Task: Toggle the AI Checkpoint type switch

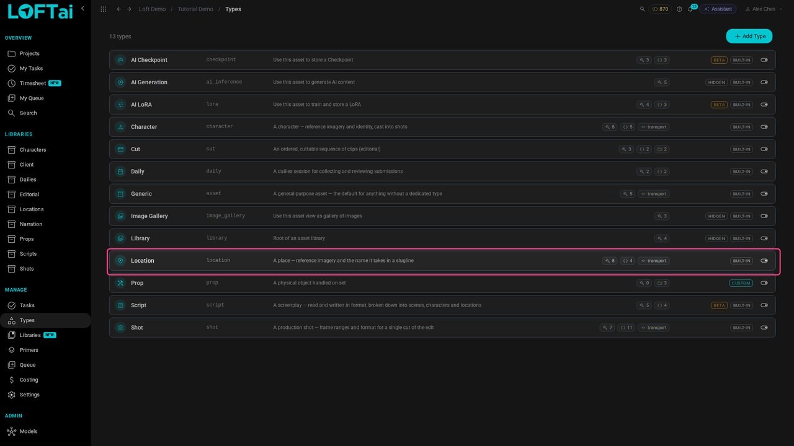Action: pos(764,60)
